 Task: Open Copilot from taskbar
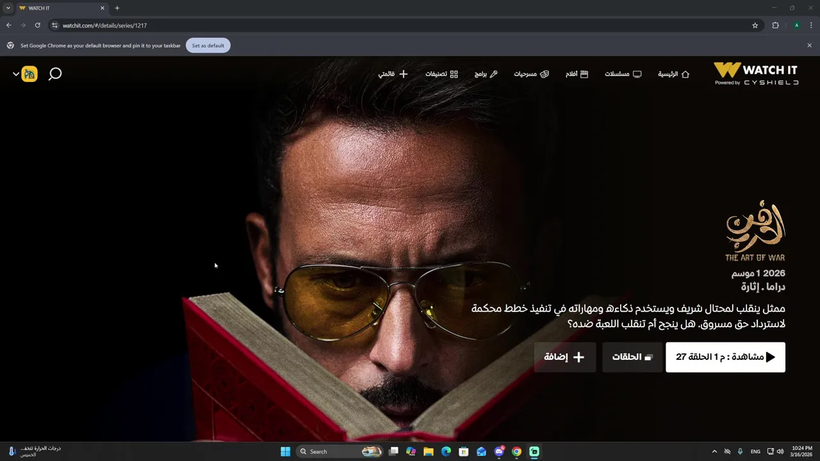click(x=411, y=451)
